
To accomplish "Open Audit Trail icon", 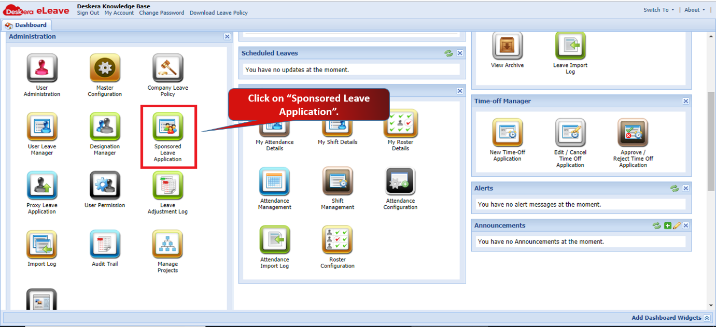I will click(x=105, y=245).
